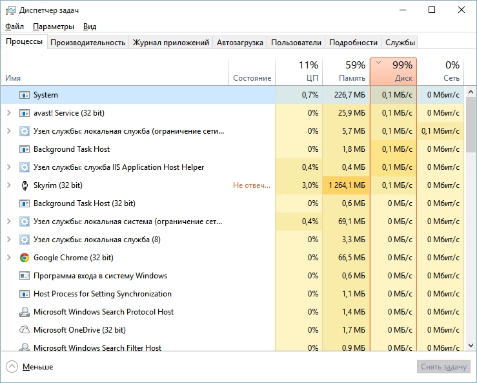Switch to the Автозагрузка tab
Image resolution: width=477 pixels, height=383 pixels.
tap(239, 43)
